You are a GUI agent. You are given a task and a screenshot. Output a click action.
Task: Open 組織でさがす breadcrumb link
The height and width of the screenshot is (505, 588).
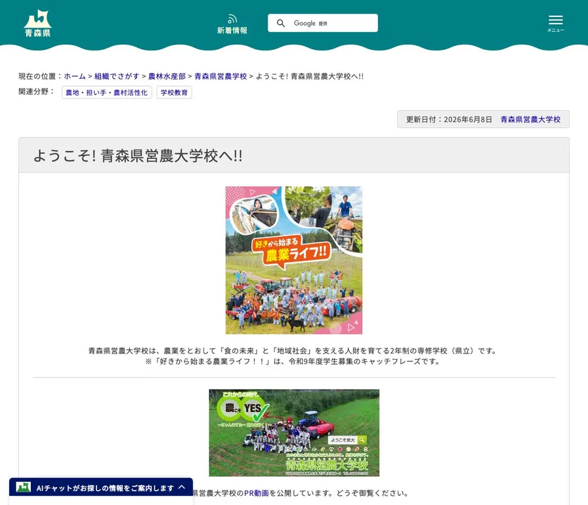117,76
